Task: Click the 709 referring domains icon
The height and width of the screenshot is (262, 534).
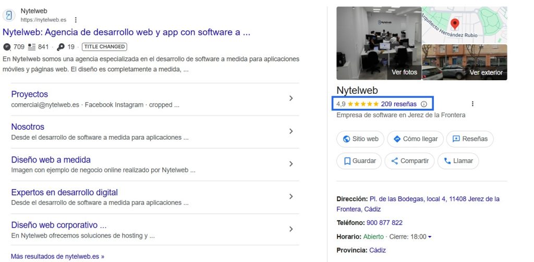Action: click(x=7, y=46)
